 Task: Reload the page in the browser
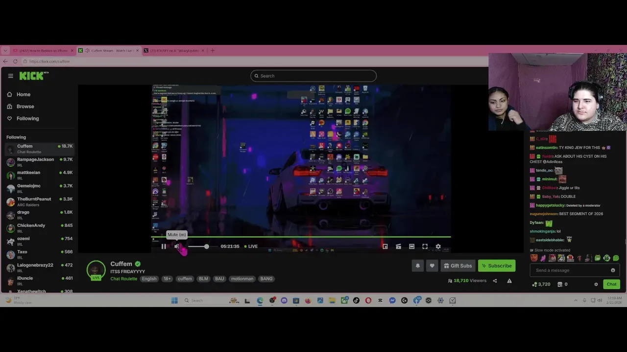point(15,61)
